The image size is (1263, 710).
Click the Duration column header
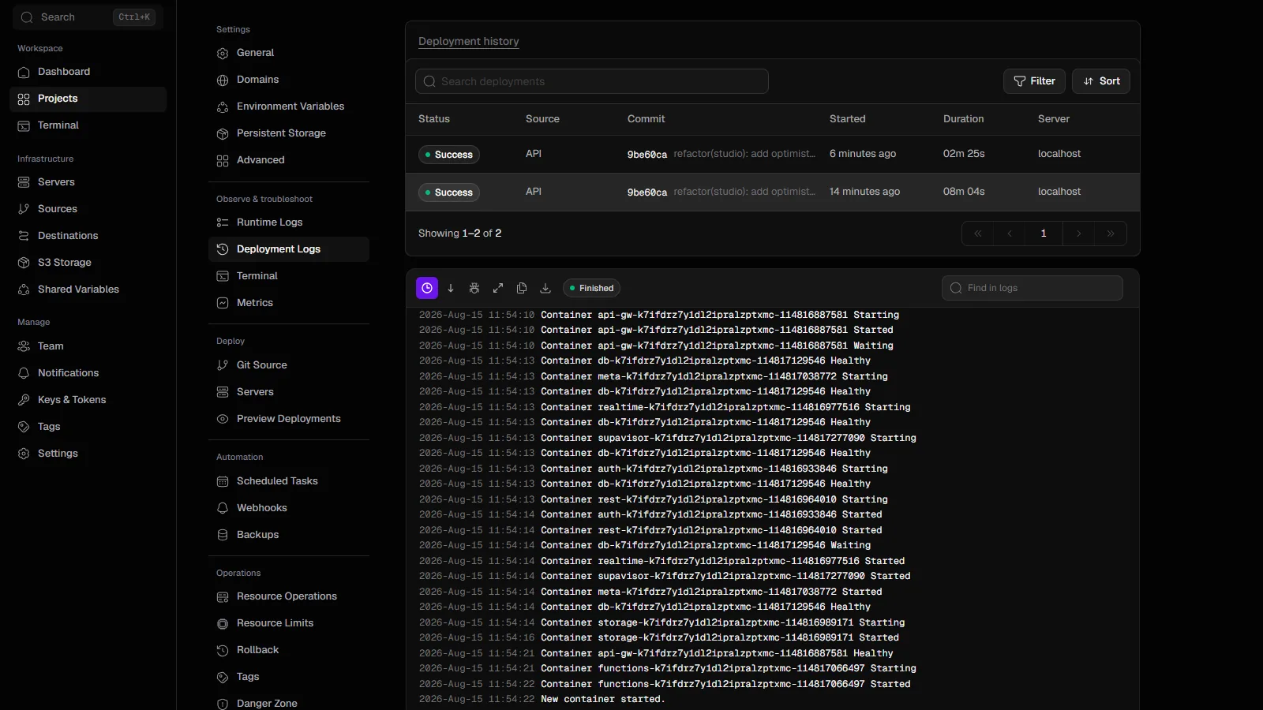coord(964,119)
